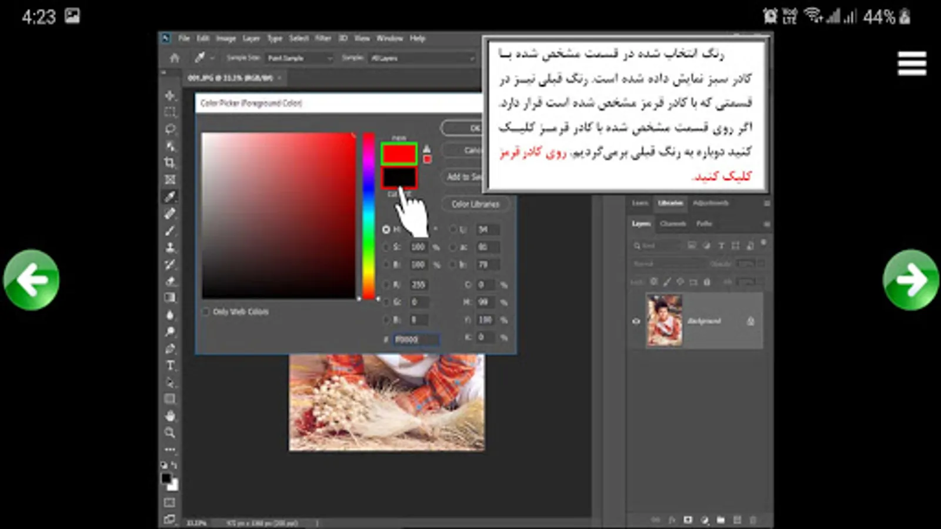941x529 pixels.
Task: Click the delete layer trash icon
Action: (753, 520)
